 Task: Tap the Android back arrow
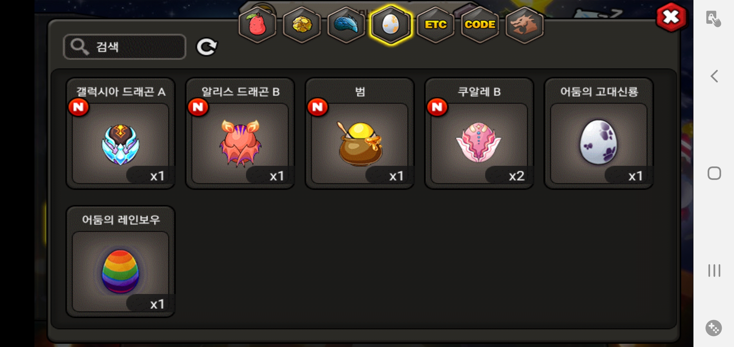click(x=714, y=76)
